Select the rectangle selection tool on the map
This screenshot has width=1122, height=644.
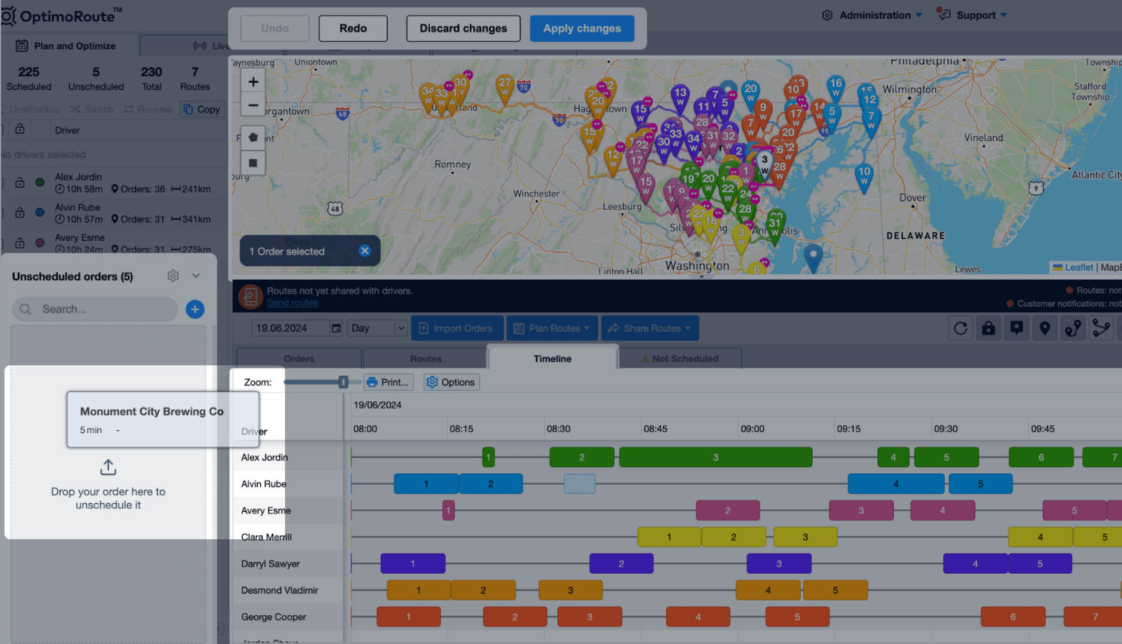click(x=253, y=163)
